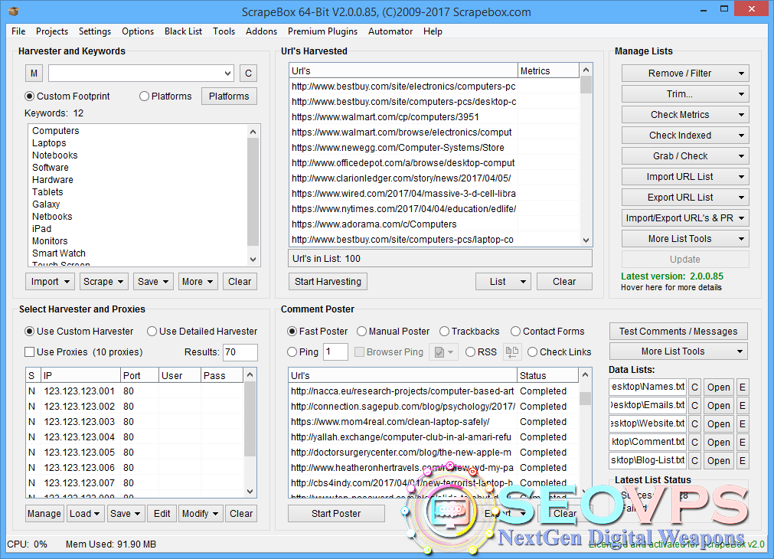Open the Grab / Check dropdown
This screenshot has height=559, width=774.
point(685,156)
